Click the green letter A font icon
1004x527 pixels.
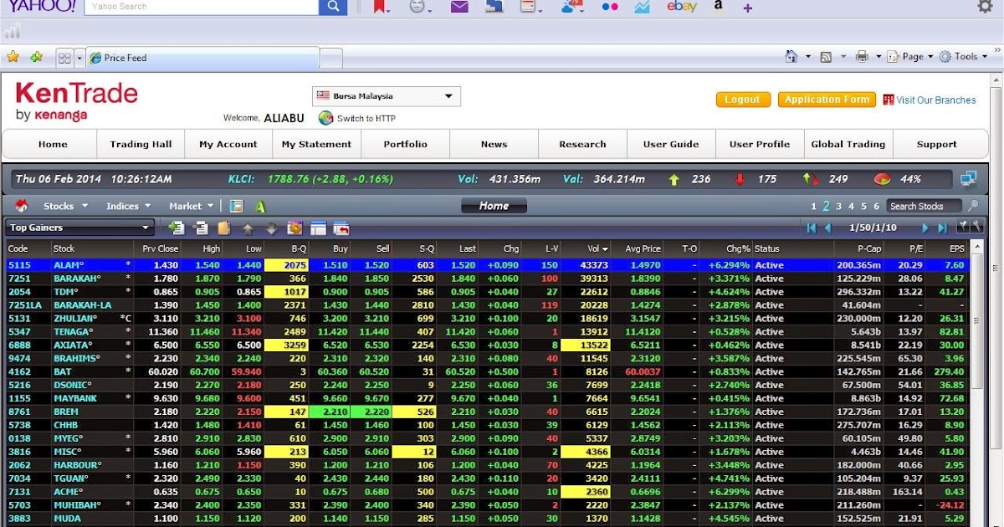click(x=260, y=206)
